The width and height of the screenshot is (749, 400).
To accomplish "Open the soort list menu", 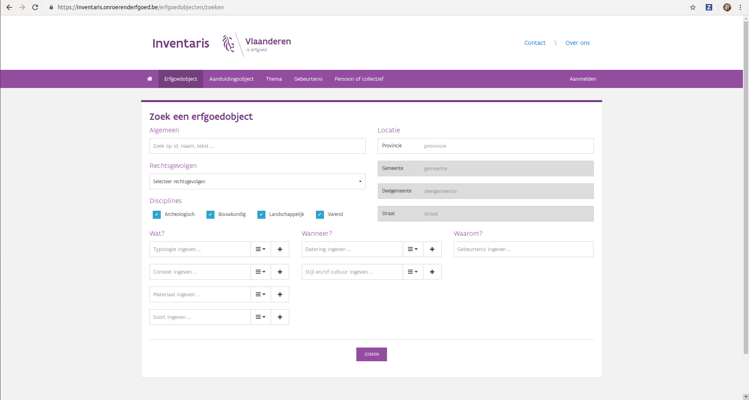I will (261, 317).
